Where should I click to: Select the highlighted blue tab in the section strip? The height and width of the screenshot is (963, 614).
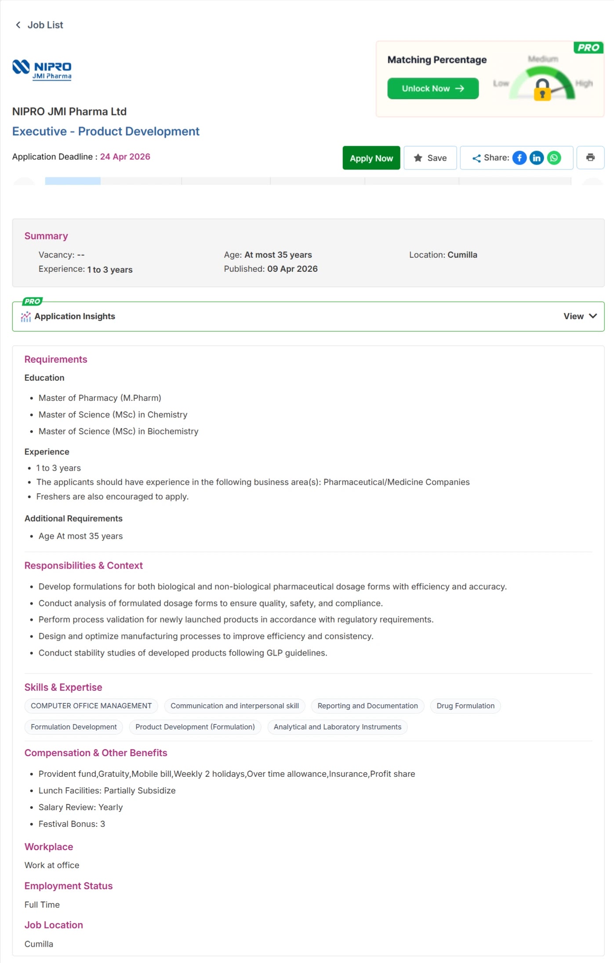[x=73, y=181]
